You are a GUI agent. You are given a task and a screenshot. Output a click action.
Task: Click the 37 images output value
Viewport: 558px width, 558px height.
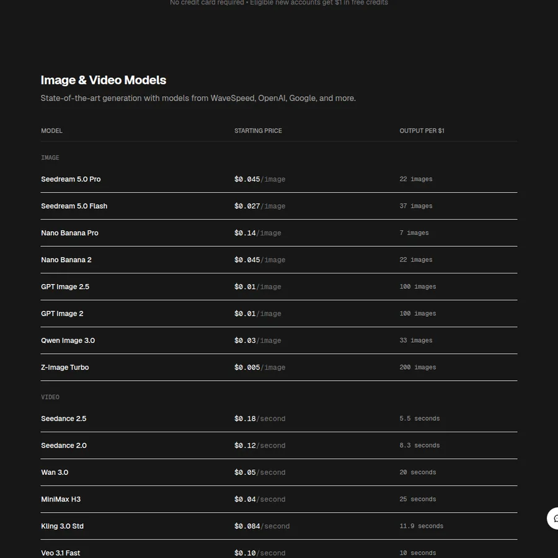(x=416, y=206)
